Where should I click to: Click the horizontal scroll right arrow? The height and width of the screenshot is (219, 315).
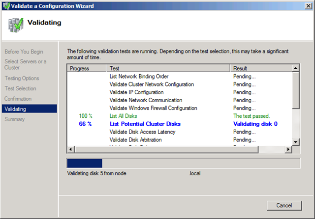click(288, 149)
